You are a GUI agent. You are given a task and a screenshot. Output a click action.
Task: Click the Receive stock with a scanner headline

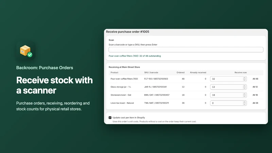[54, 85]
